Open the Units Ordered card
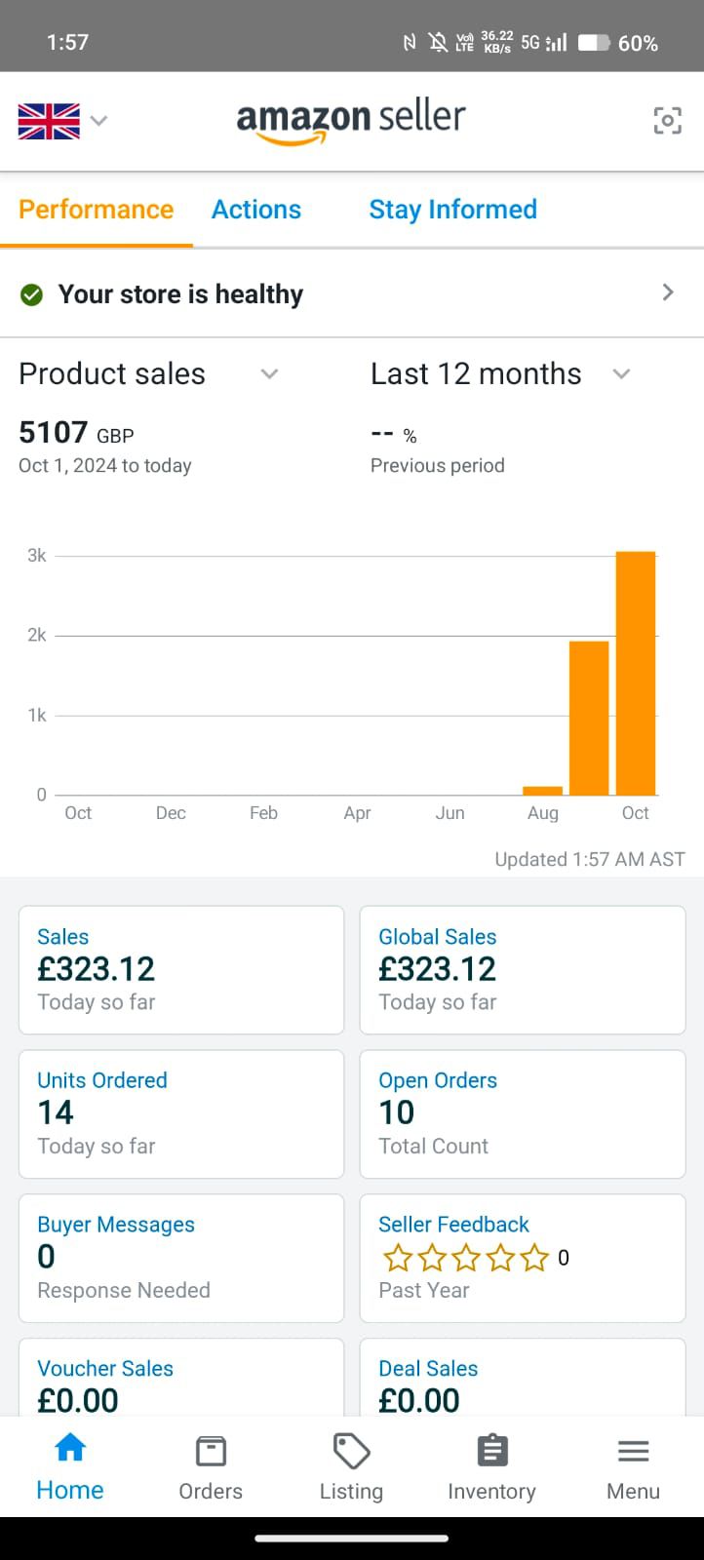This screenshot has width=704, height=1560. [x=181, y=1112]
